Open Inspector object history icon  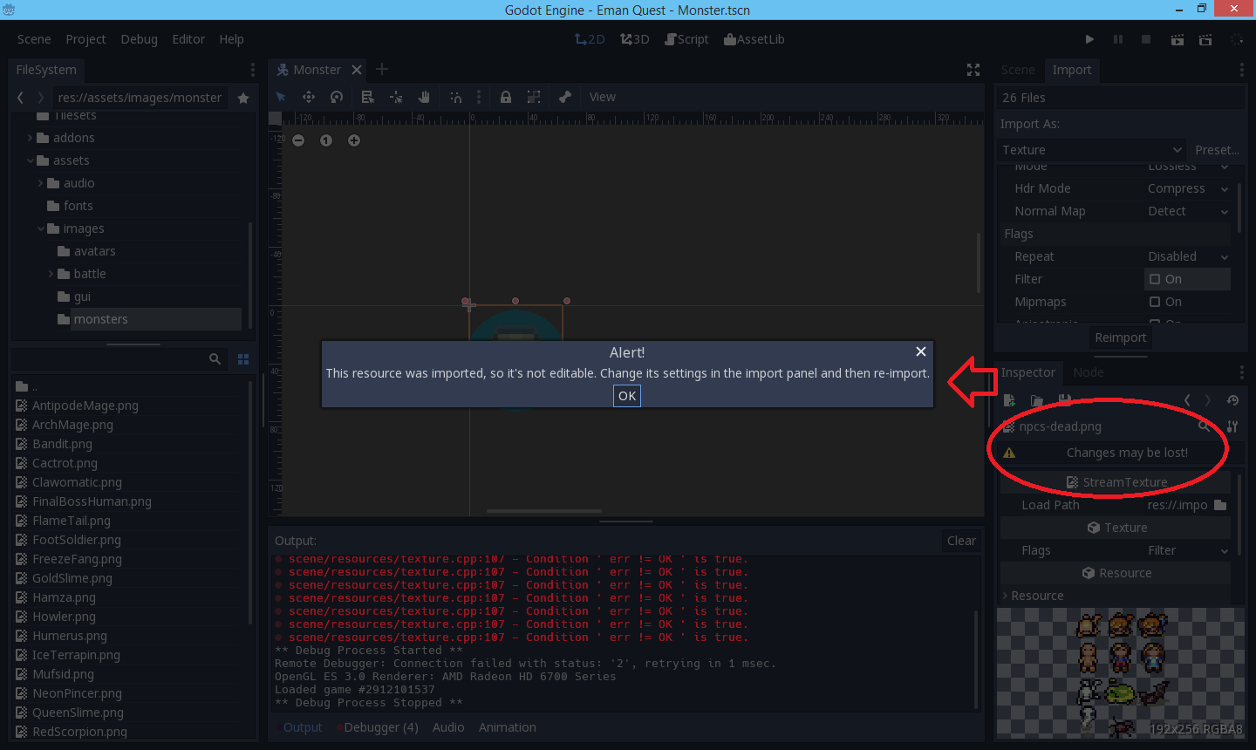(1232, 400)
